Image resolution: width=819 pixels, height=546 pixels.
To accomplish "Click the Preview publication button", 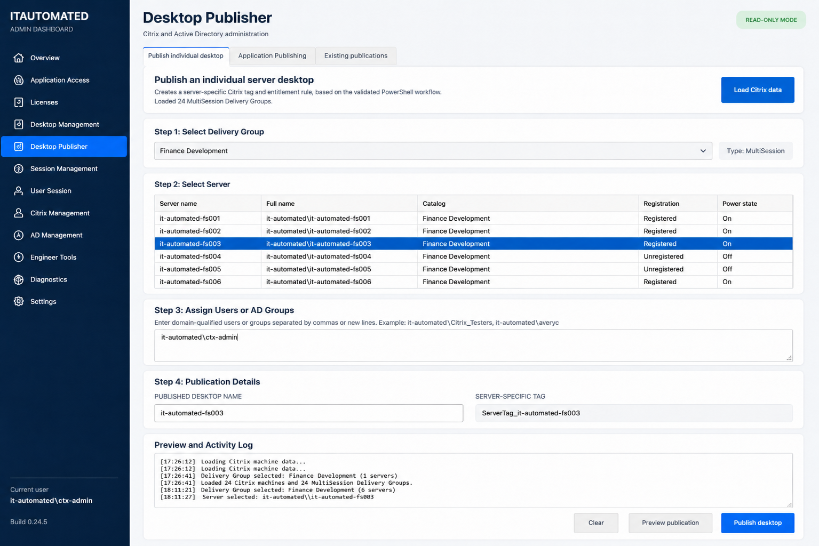I will [670, 523].
